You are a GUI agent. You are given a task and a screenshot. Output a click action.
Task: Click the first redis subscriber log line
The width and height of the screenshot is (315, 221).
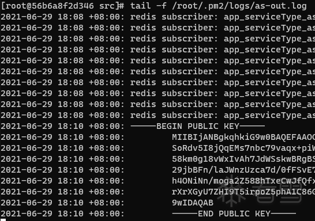pos(158,17)
